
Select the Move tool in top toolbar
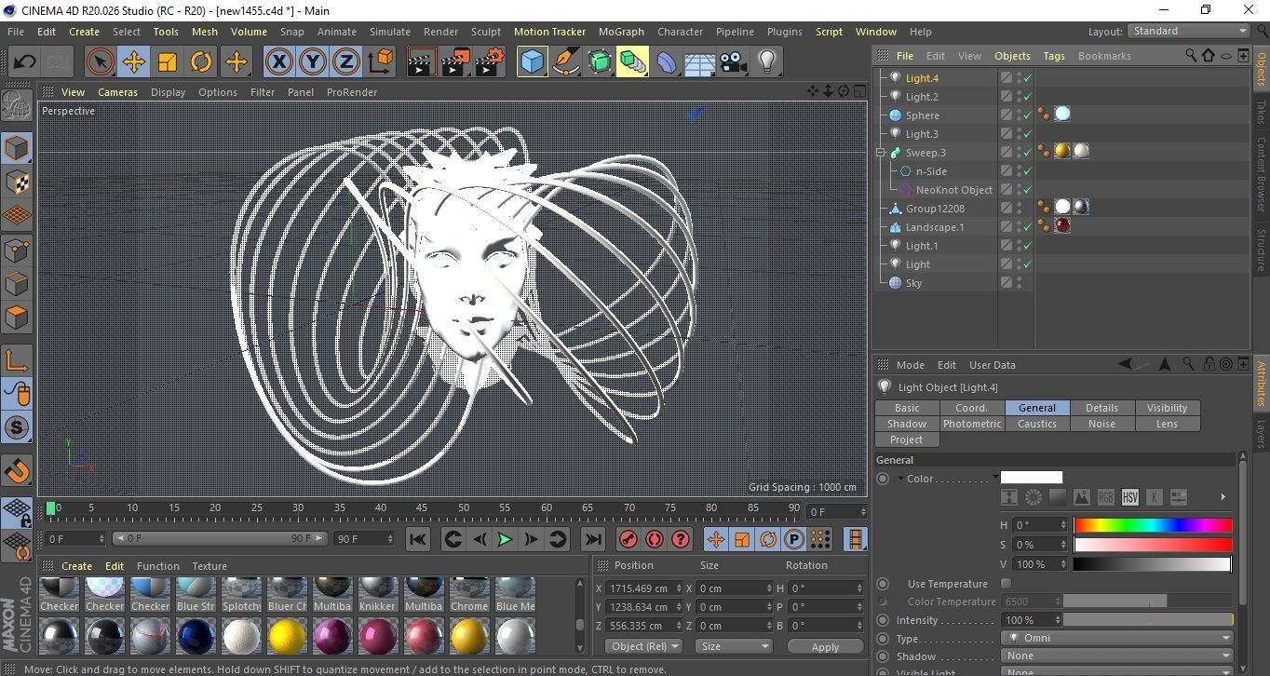pos(134,62)
